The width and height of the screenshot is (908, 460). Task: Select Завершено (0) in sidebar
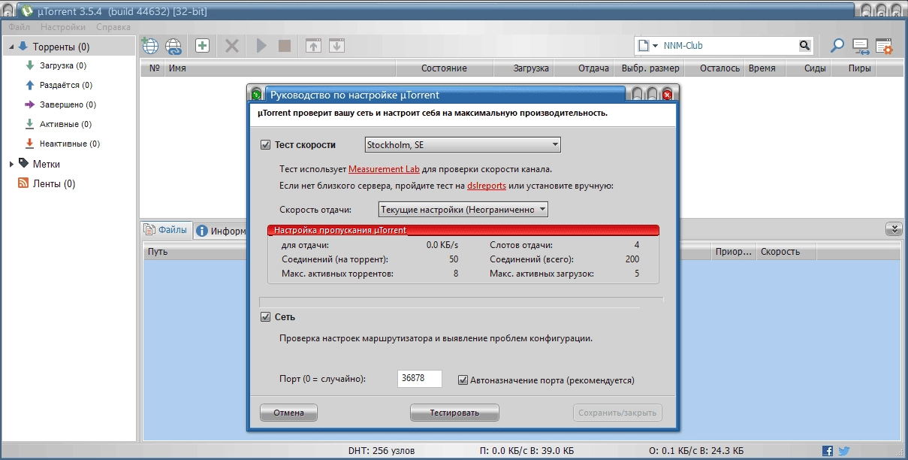[68, 104]
